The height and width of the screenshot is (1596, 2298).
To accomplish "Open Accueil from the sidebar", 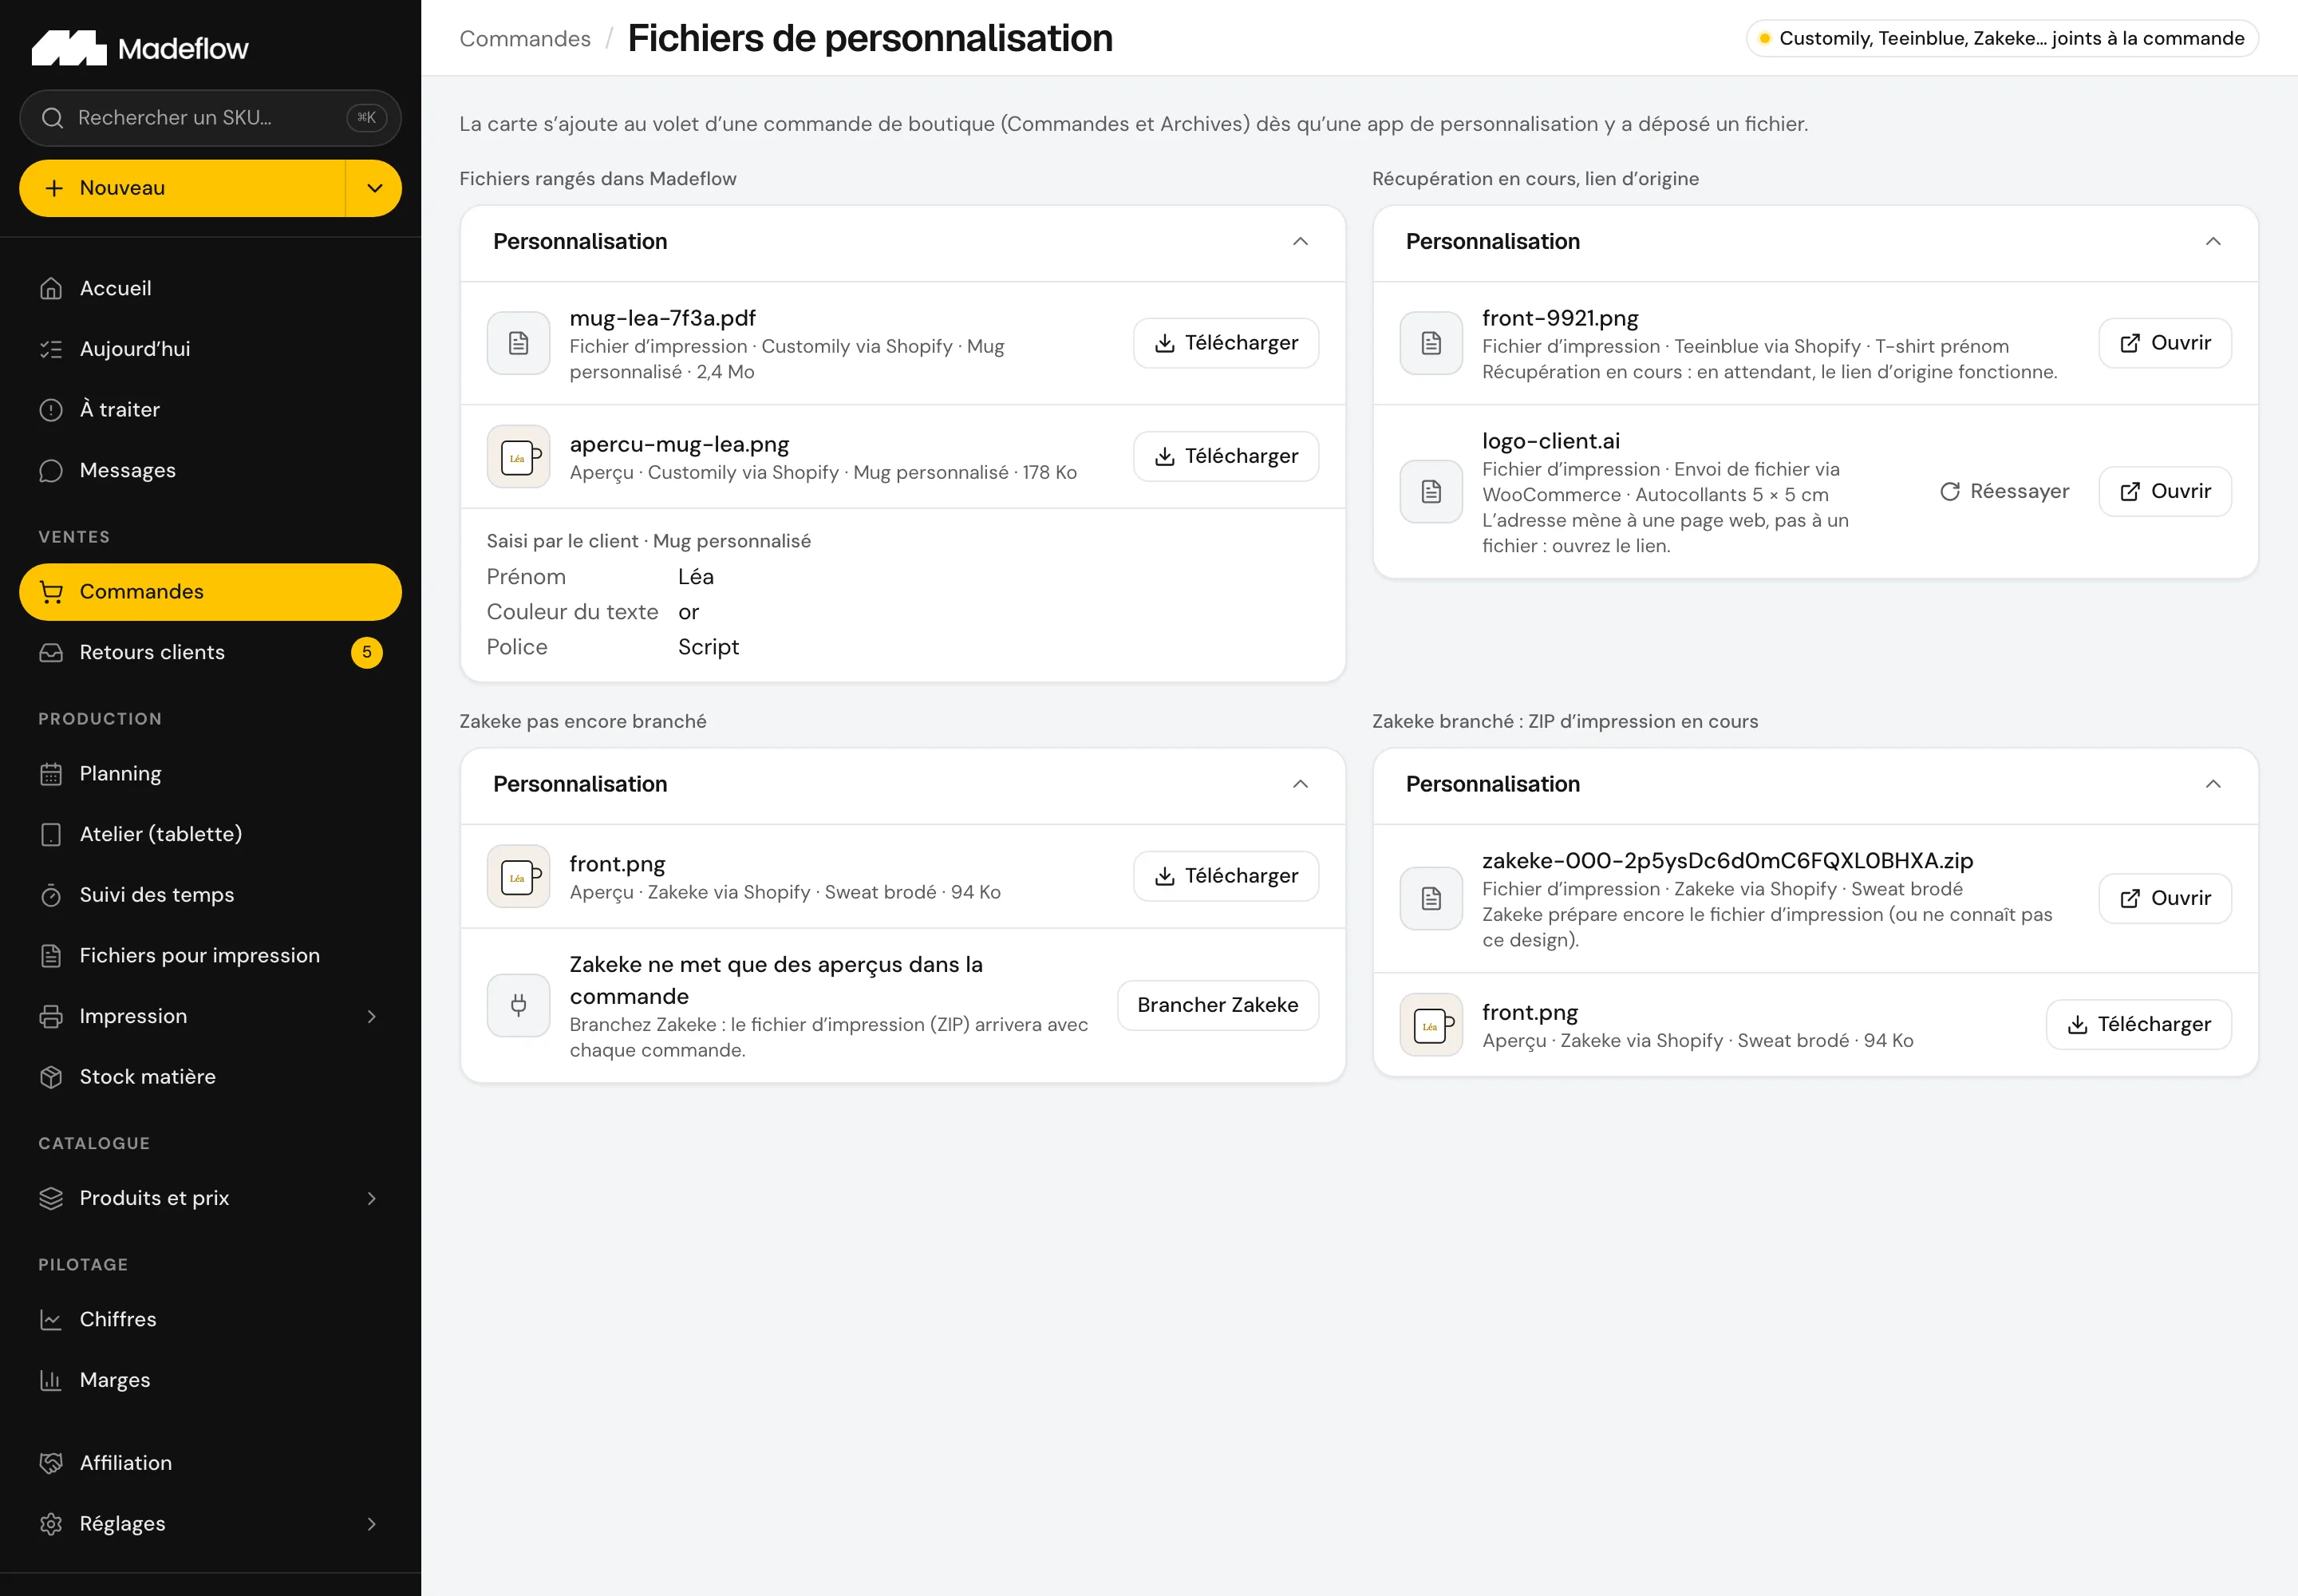I will pyautogui.click(x=210, y=288).
